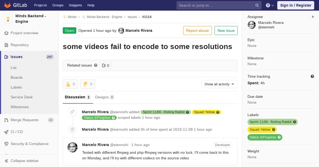Click the Minds Backend - Engine sidebar title
This screenshot has height=167, width=319.
(x=31, y=19)
